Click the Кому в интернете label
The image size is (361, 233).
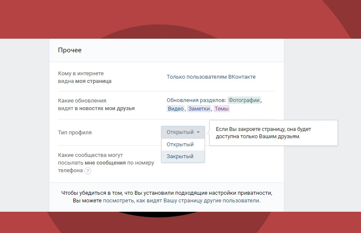click(x=85, y=77)
